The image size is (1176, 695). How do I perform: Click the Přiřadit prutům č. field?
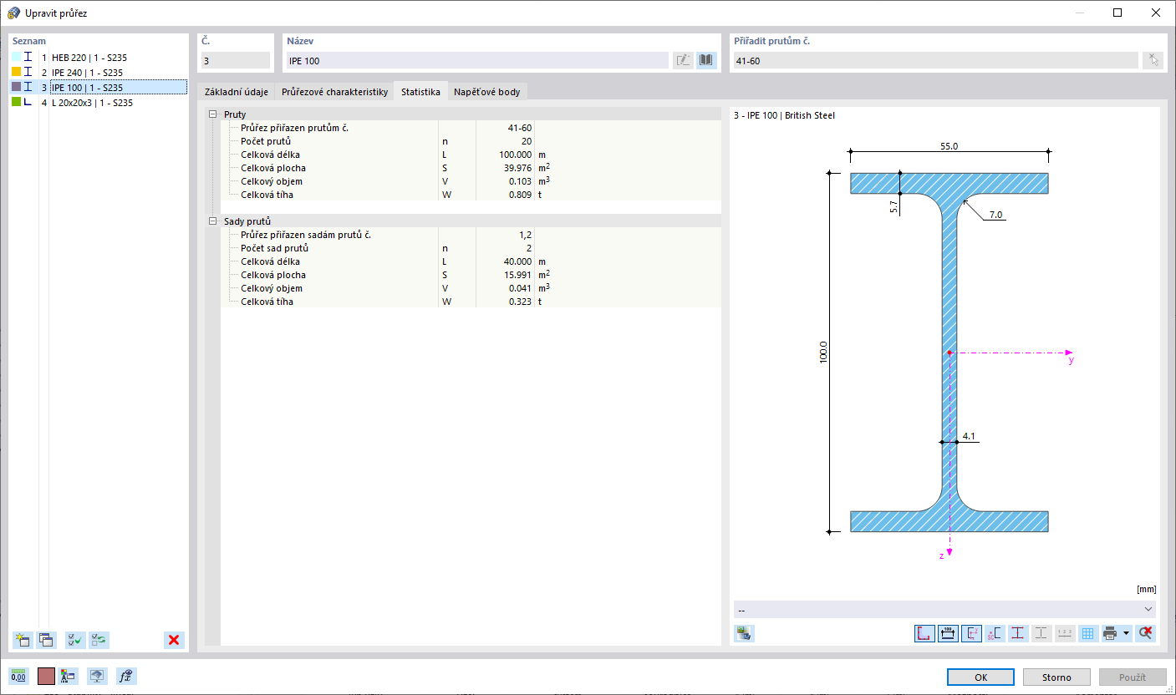click(x=935, y=60)
